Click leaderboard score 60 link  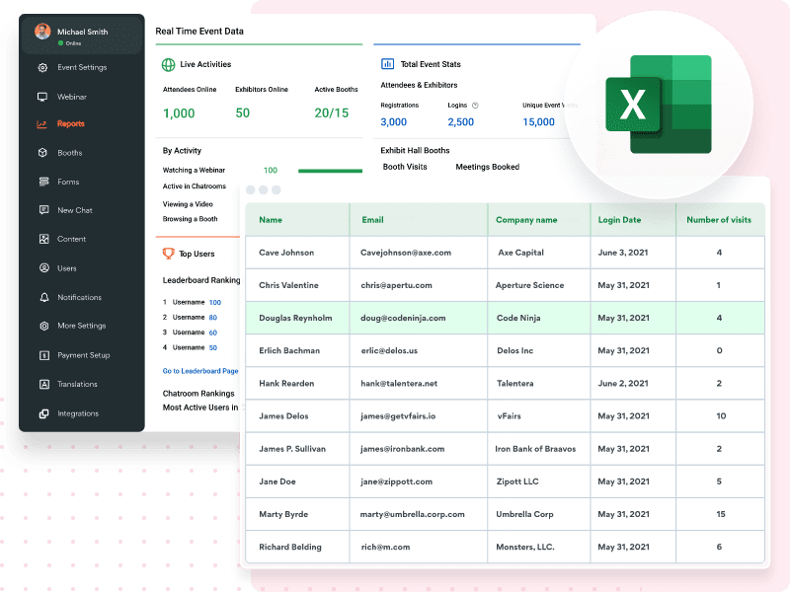coord(213,333)
